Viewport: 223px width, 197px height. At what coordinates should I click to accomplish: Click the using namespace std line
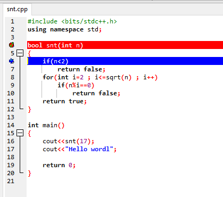(x=65, y=29)
